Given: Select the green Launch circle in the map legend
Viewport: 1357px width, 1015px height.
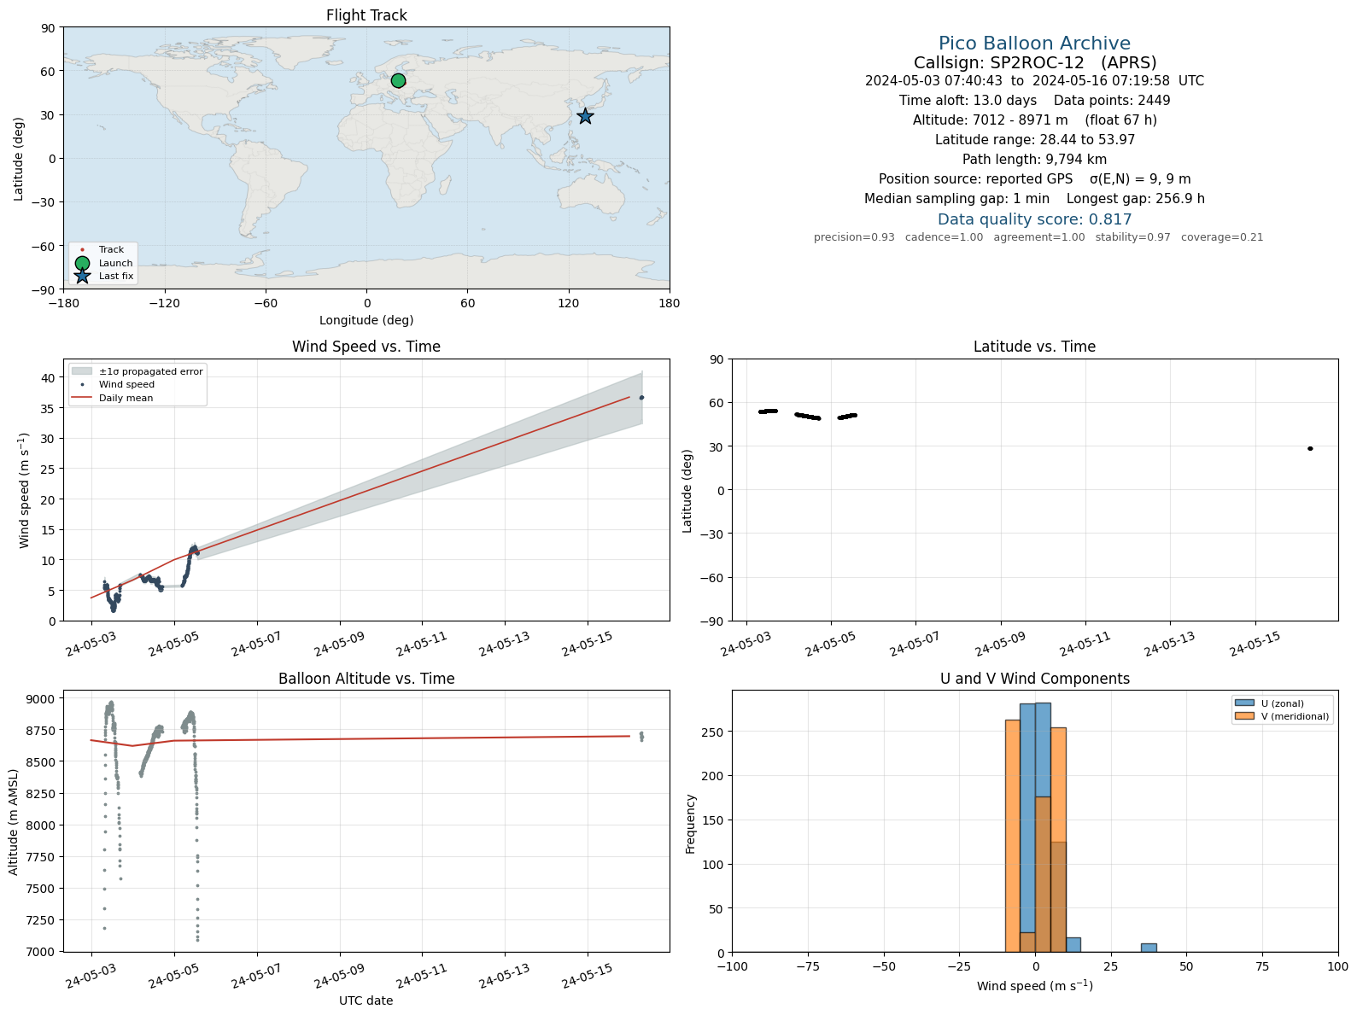Looking at the screenshot, I should (x=82, y=263).
